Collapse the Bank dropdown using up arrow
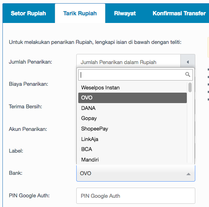 pyautogui.click(x=188, y=174)
